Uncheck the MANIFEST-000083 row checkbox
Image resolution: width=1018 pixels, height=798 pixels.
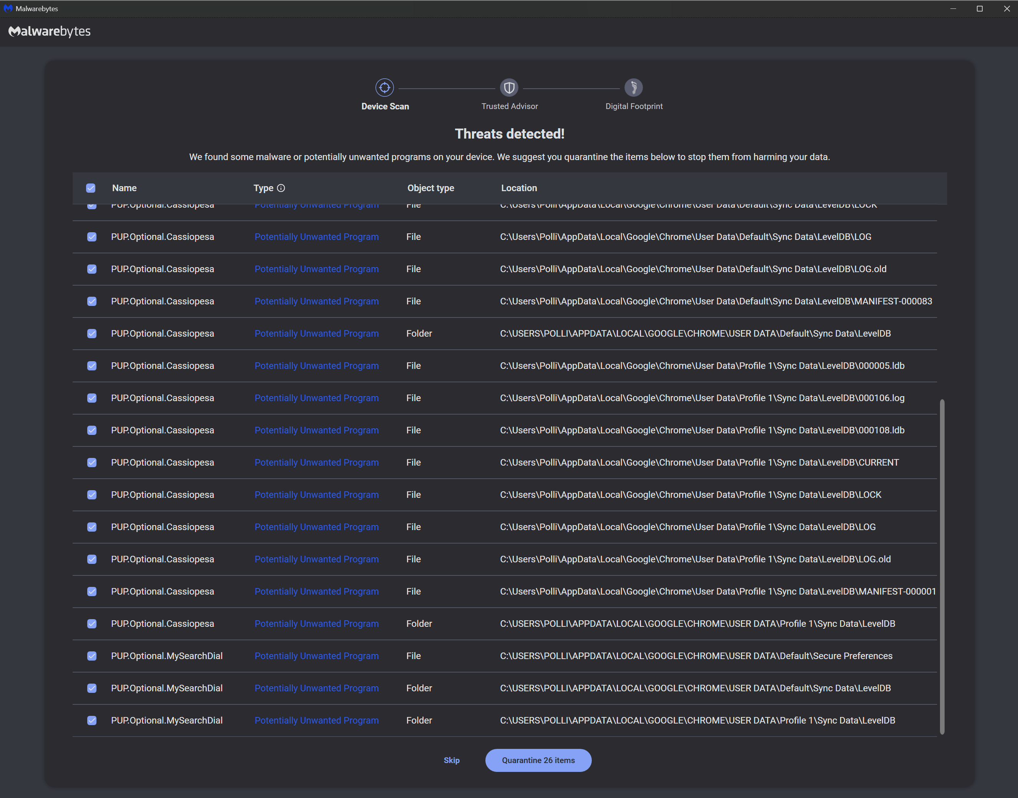click(92, 301)
